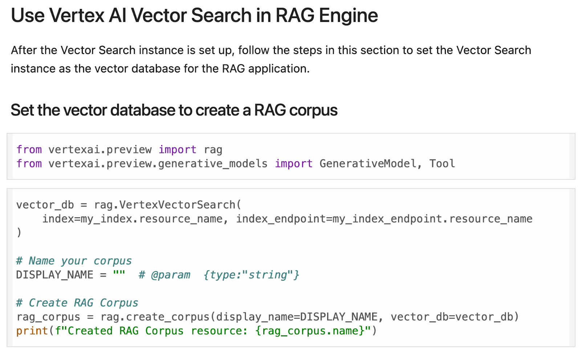This screenshot has height=352, width=581.
Task: Click the 'Use Vertex AI Vector Search in RAG Engine' heading
Action: 194,15
